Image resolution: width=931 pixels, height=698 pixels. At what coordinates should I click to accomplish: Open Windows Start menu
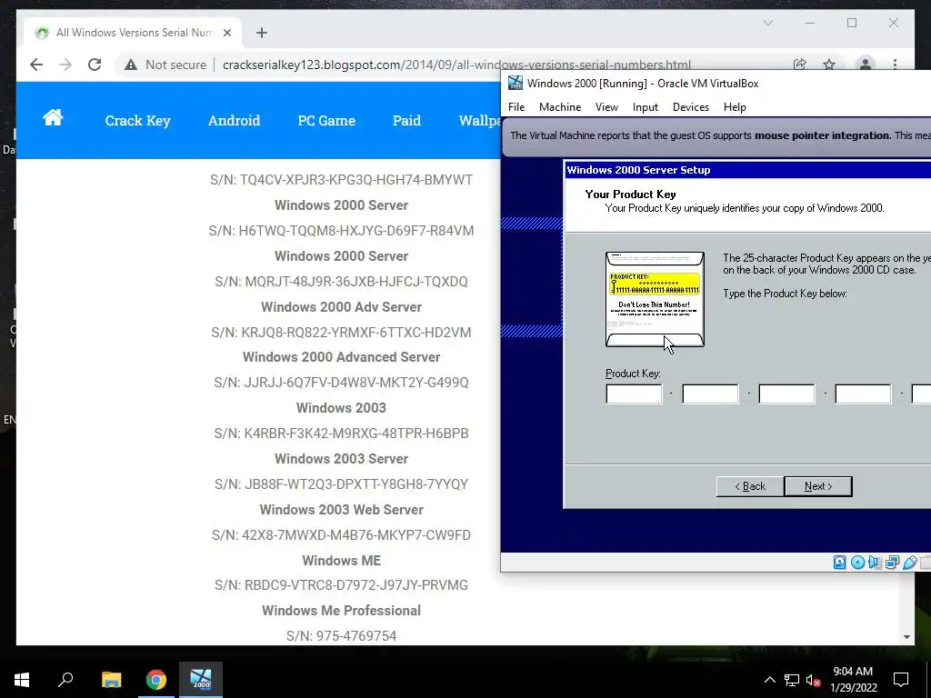[x=22, y=680]
